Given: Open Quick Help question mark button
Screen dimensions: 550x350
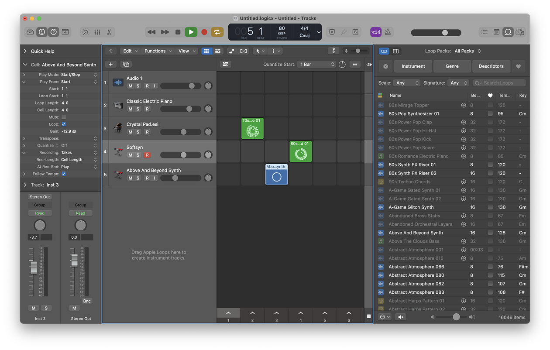Looking at the screenshot, I should point(54,32).
